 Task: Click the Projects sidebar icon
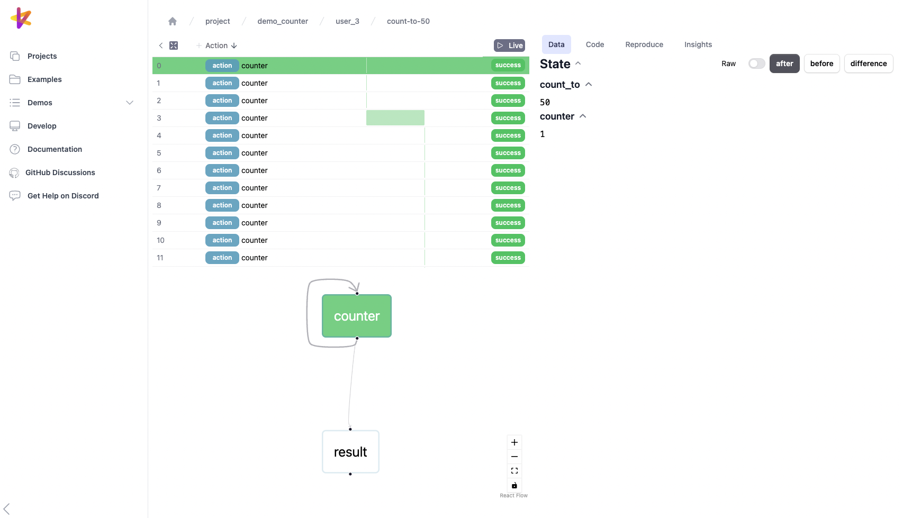[x=15, y=56]
